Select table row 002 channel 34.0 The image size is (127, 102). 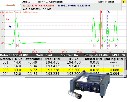pos(61,66)
